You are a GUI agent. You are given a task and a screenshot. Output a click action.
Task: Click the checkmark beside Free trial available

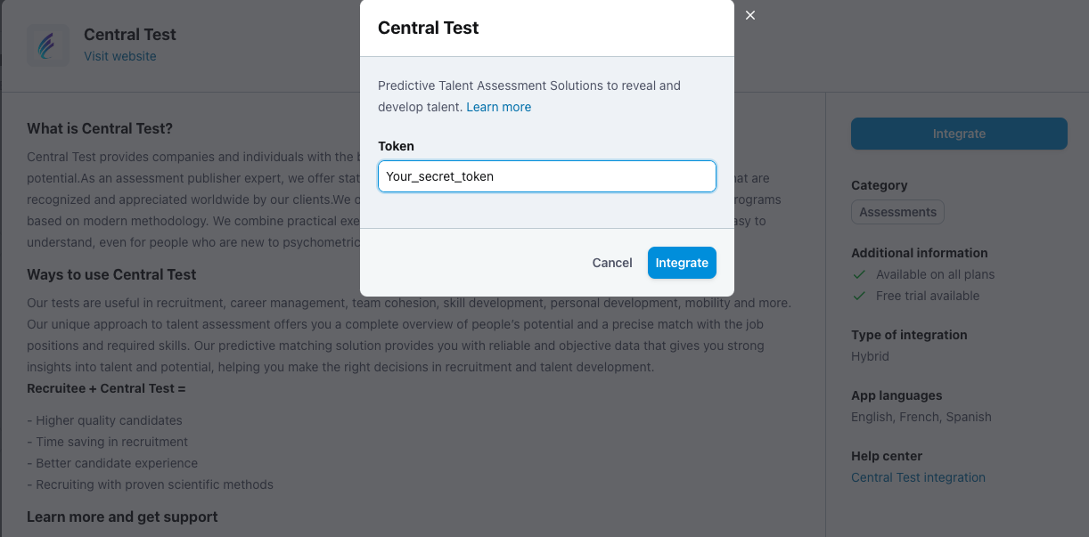coord(860,296)
